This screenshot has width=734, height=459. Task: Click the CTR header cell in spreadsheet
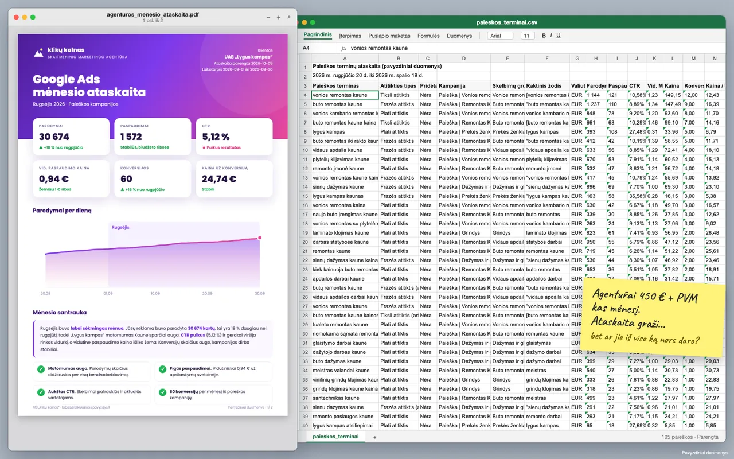coord(637,86)
